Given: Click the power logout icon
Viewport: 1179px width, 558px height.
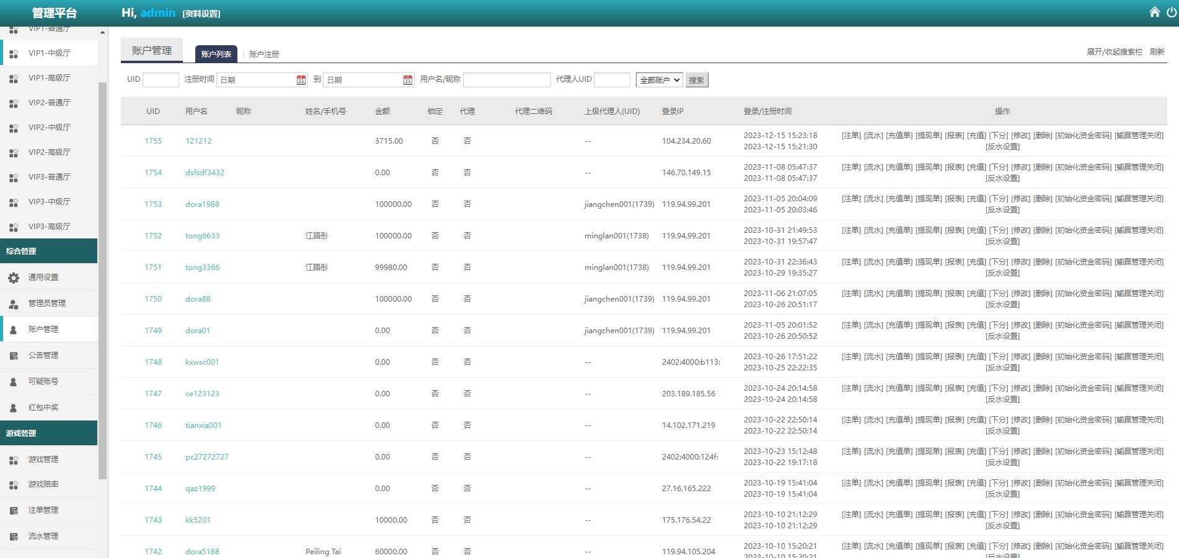Looking at the screenshot, I should pyautogui.click(x=1171, y=12).
